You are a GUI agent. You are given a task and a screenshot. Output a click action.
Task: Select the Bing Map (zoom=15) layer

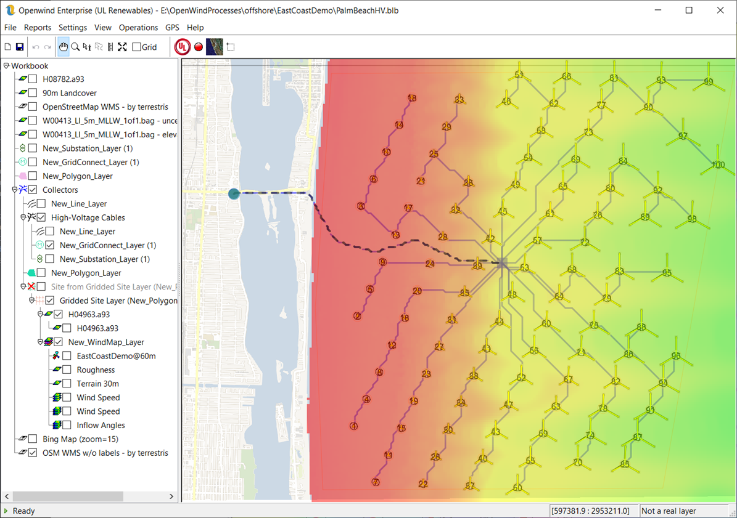coord(80,439)
